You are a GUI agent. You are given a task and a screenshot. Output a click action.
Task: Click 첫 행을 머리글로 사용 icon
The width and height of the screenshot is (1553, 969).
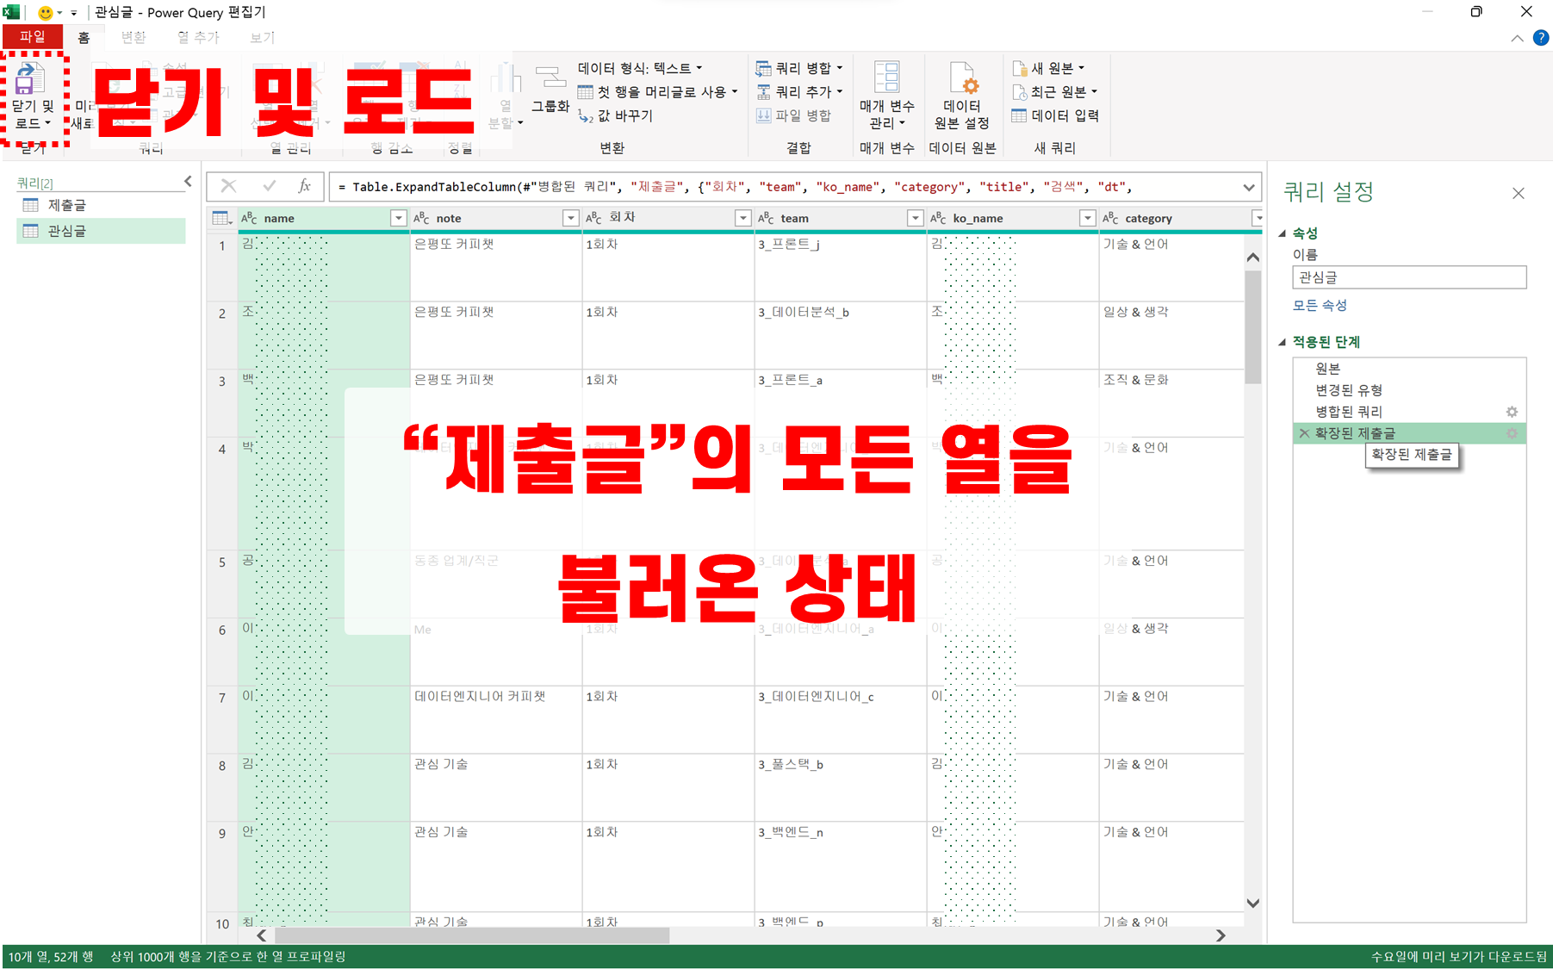click(585, 92)
